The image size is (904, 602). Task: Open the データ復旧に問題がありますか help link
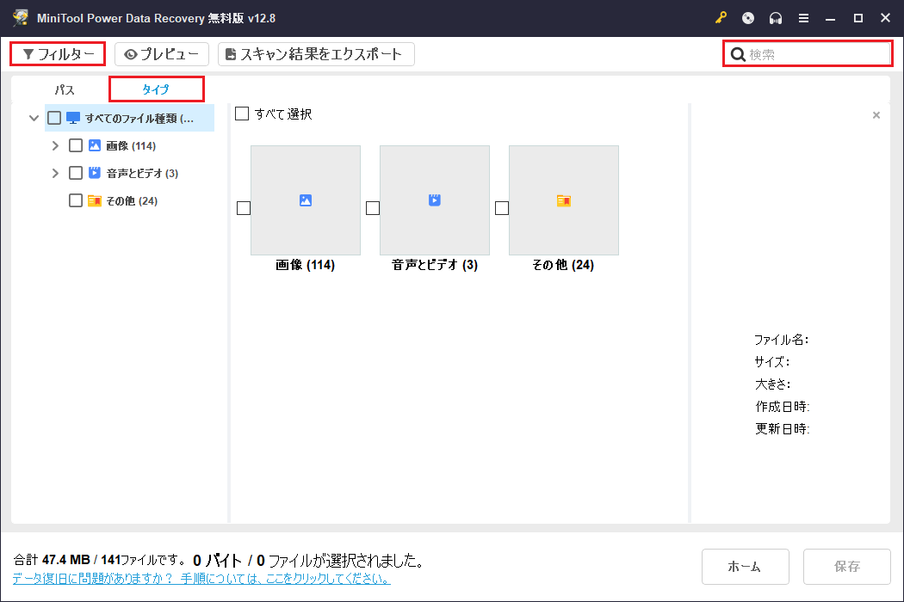click(201, 579)
